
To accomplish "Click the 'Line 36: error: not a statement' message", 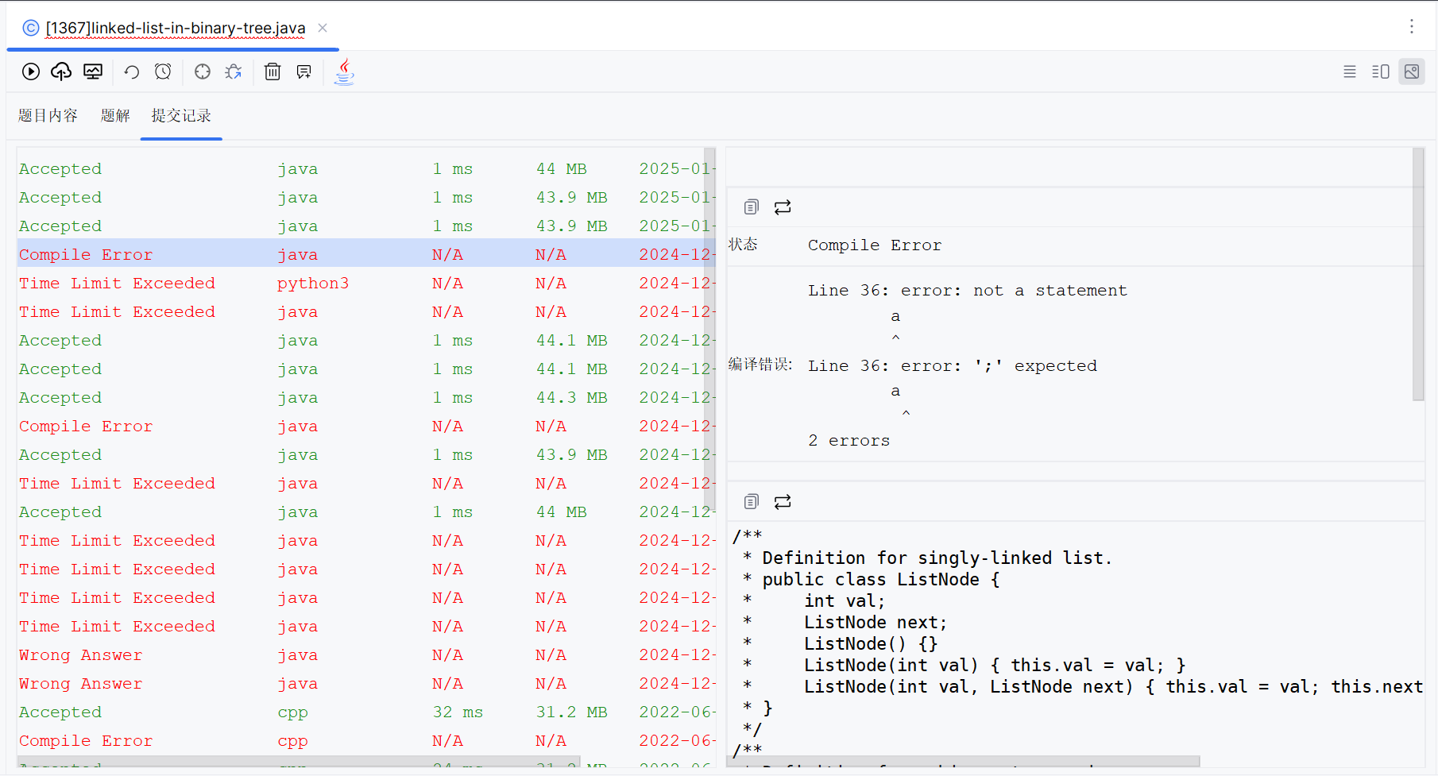I will 968,291.
